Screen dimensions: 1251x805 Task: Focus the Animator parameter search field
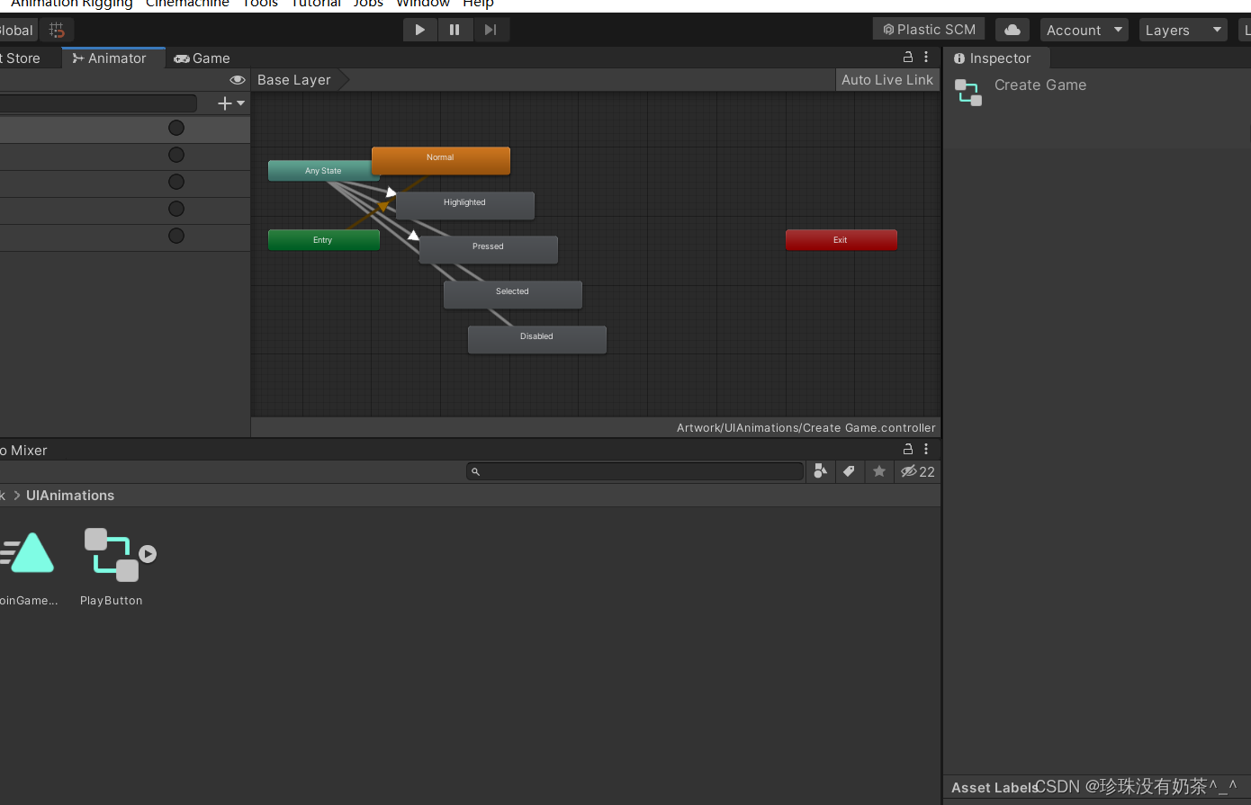pos(97,103)
